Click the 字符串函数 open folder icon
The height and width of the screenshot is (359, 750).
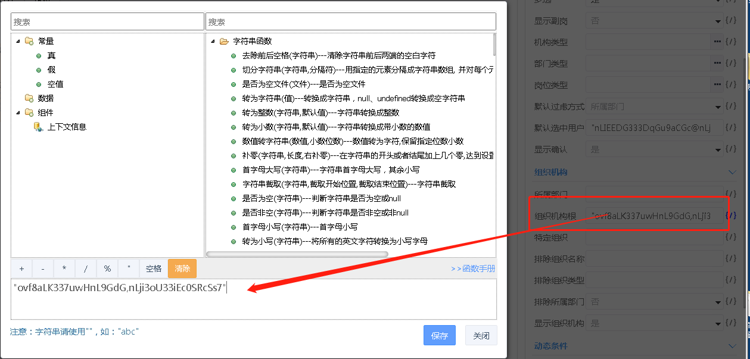224,42
